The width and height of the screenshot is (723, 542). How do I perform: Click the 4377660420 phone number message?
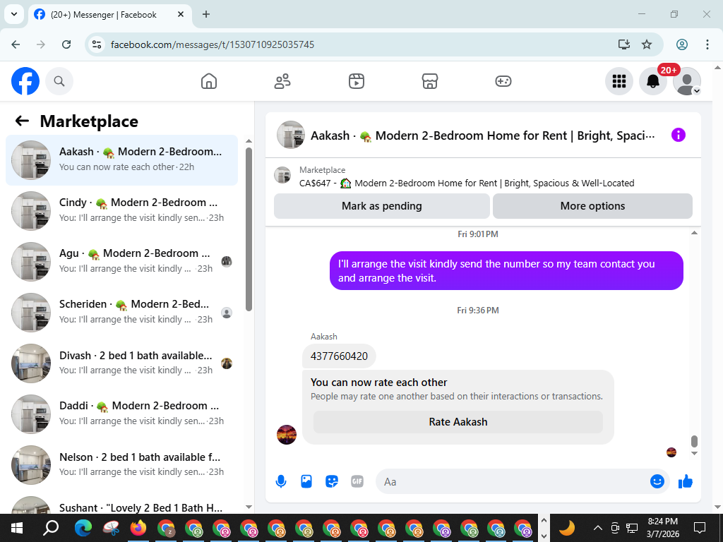pyautogui.click(x=339, y=356)
